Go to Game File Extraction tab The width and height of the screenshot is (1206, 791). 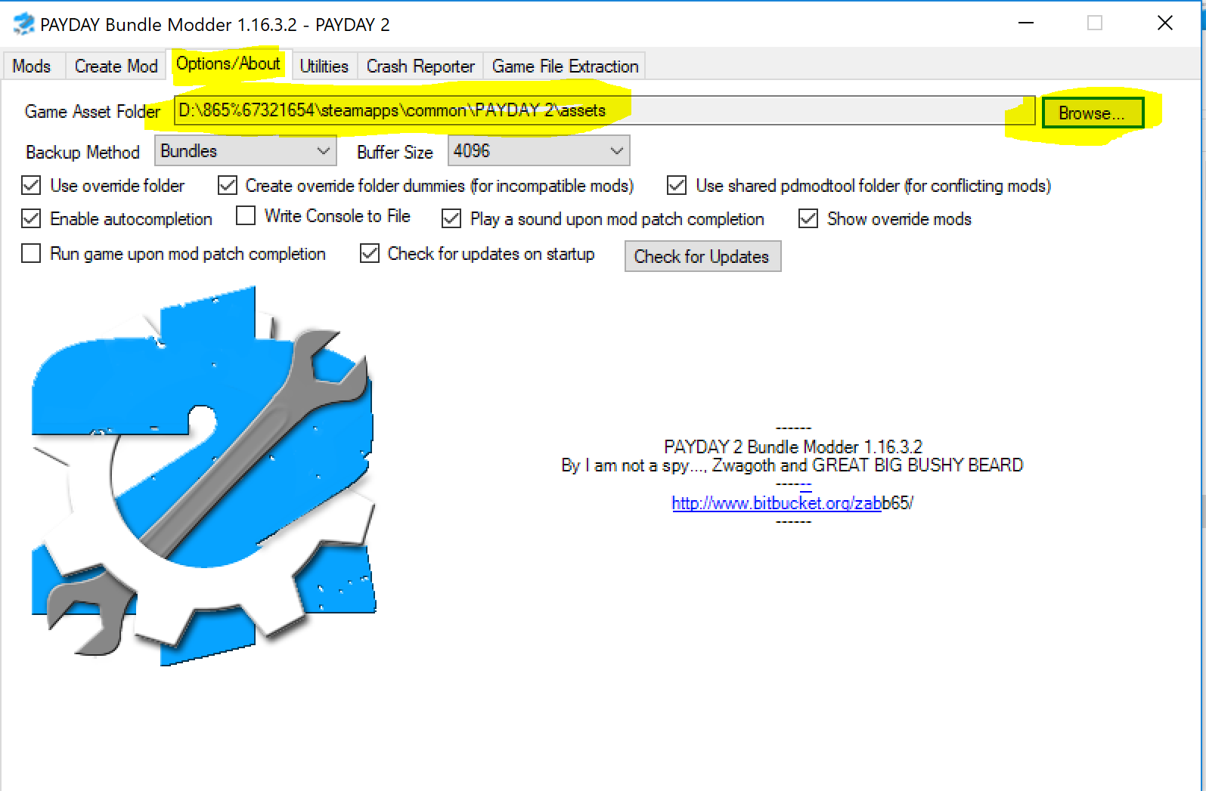[x=565, y=66]
